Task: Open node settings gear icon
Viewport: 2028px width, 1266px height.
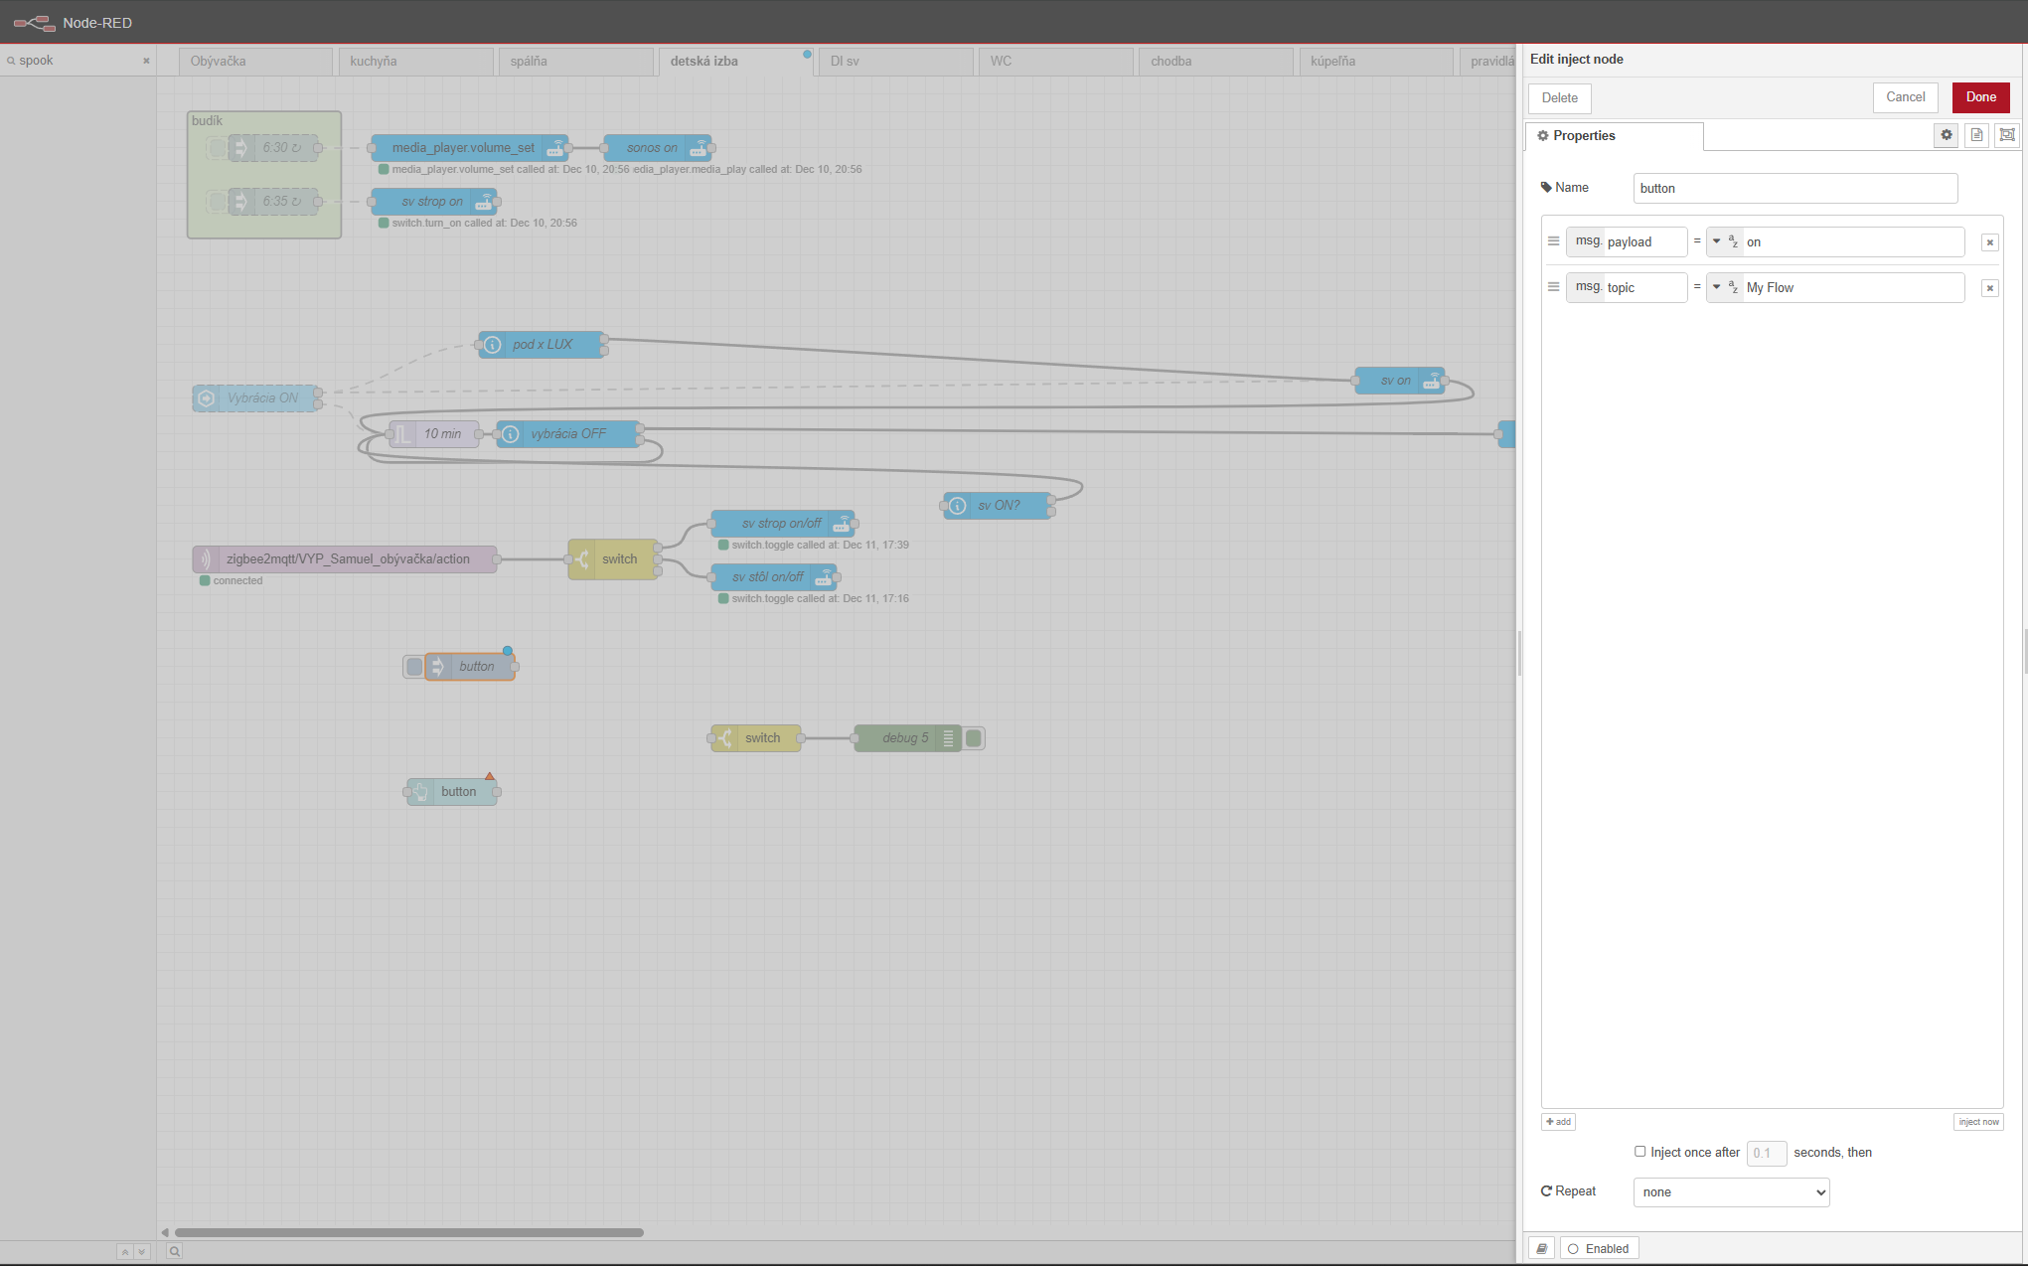Action: pos(1946,135)
